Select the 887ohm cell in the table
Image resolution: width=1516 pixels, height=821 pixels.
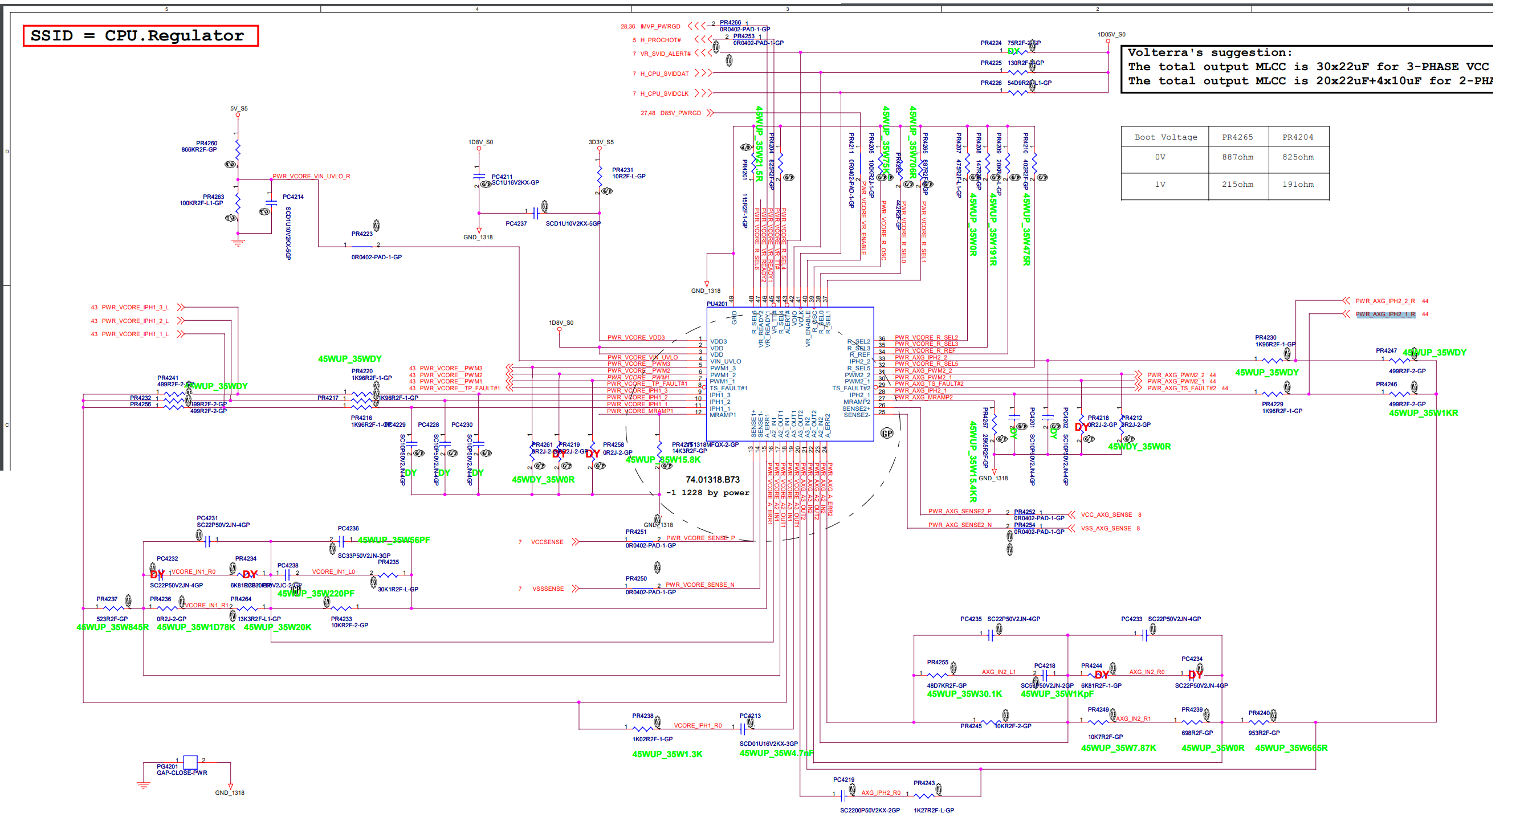pyautogui.click(x=1238, y=157)
